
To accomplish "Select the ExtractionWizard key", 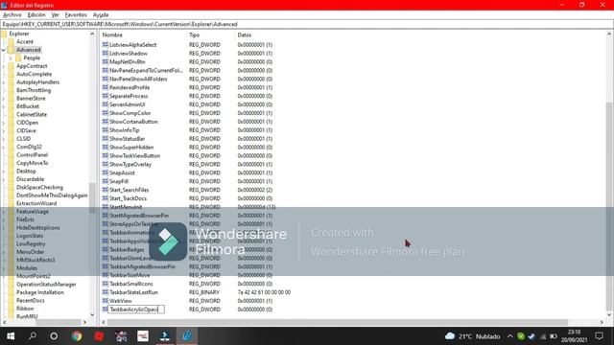I will click(36, 203).
